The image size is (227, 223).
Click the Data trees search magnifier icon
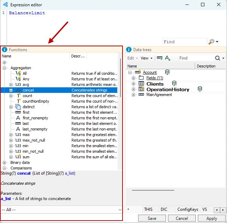point(217,58)
